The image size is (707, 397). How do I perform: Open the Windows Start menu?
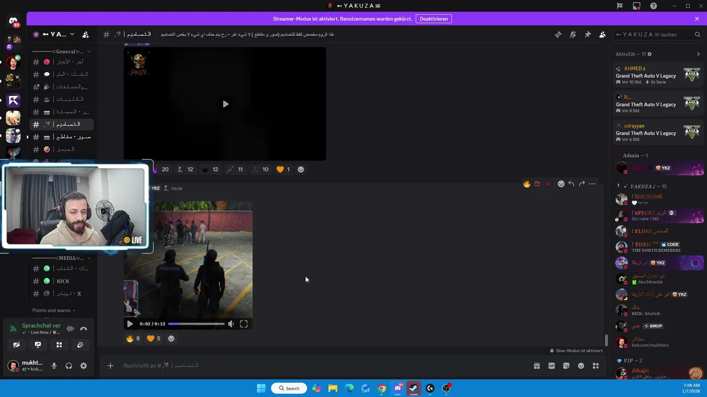point(261,388)
